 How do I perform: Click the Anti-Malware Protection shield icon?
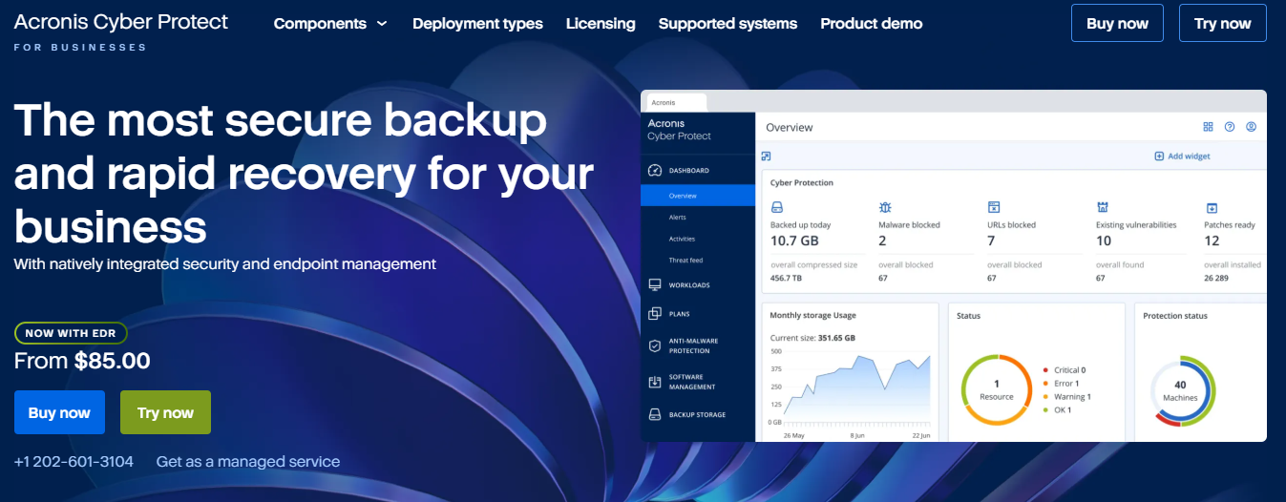pyautogui.click(x=654, y=345)
